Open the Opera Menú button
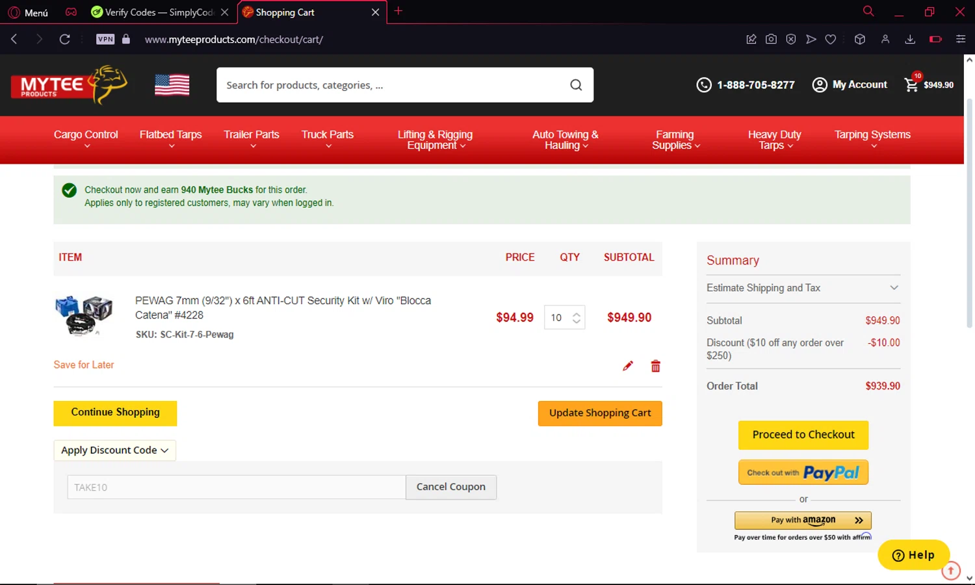This screenshot has width=975, height=585. (x=28, y=12)
